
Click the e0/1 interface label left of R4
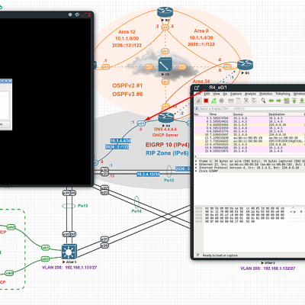tap(141, 124)
